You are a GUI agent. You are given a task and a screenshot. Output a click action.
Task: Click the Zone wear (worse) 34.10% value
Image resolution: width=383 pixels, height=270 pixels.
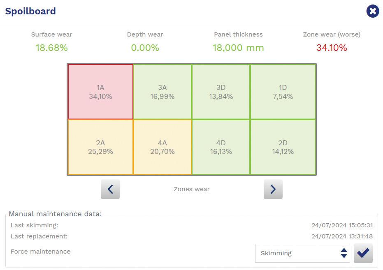[x=332, y=48]
